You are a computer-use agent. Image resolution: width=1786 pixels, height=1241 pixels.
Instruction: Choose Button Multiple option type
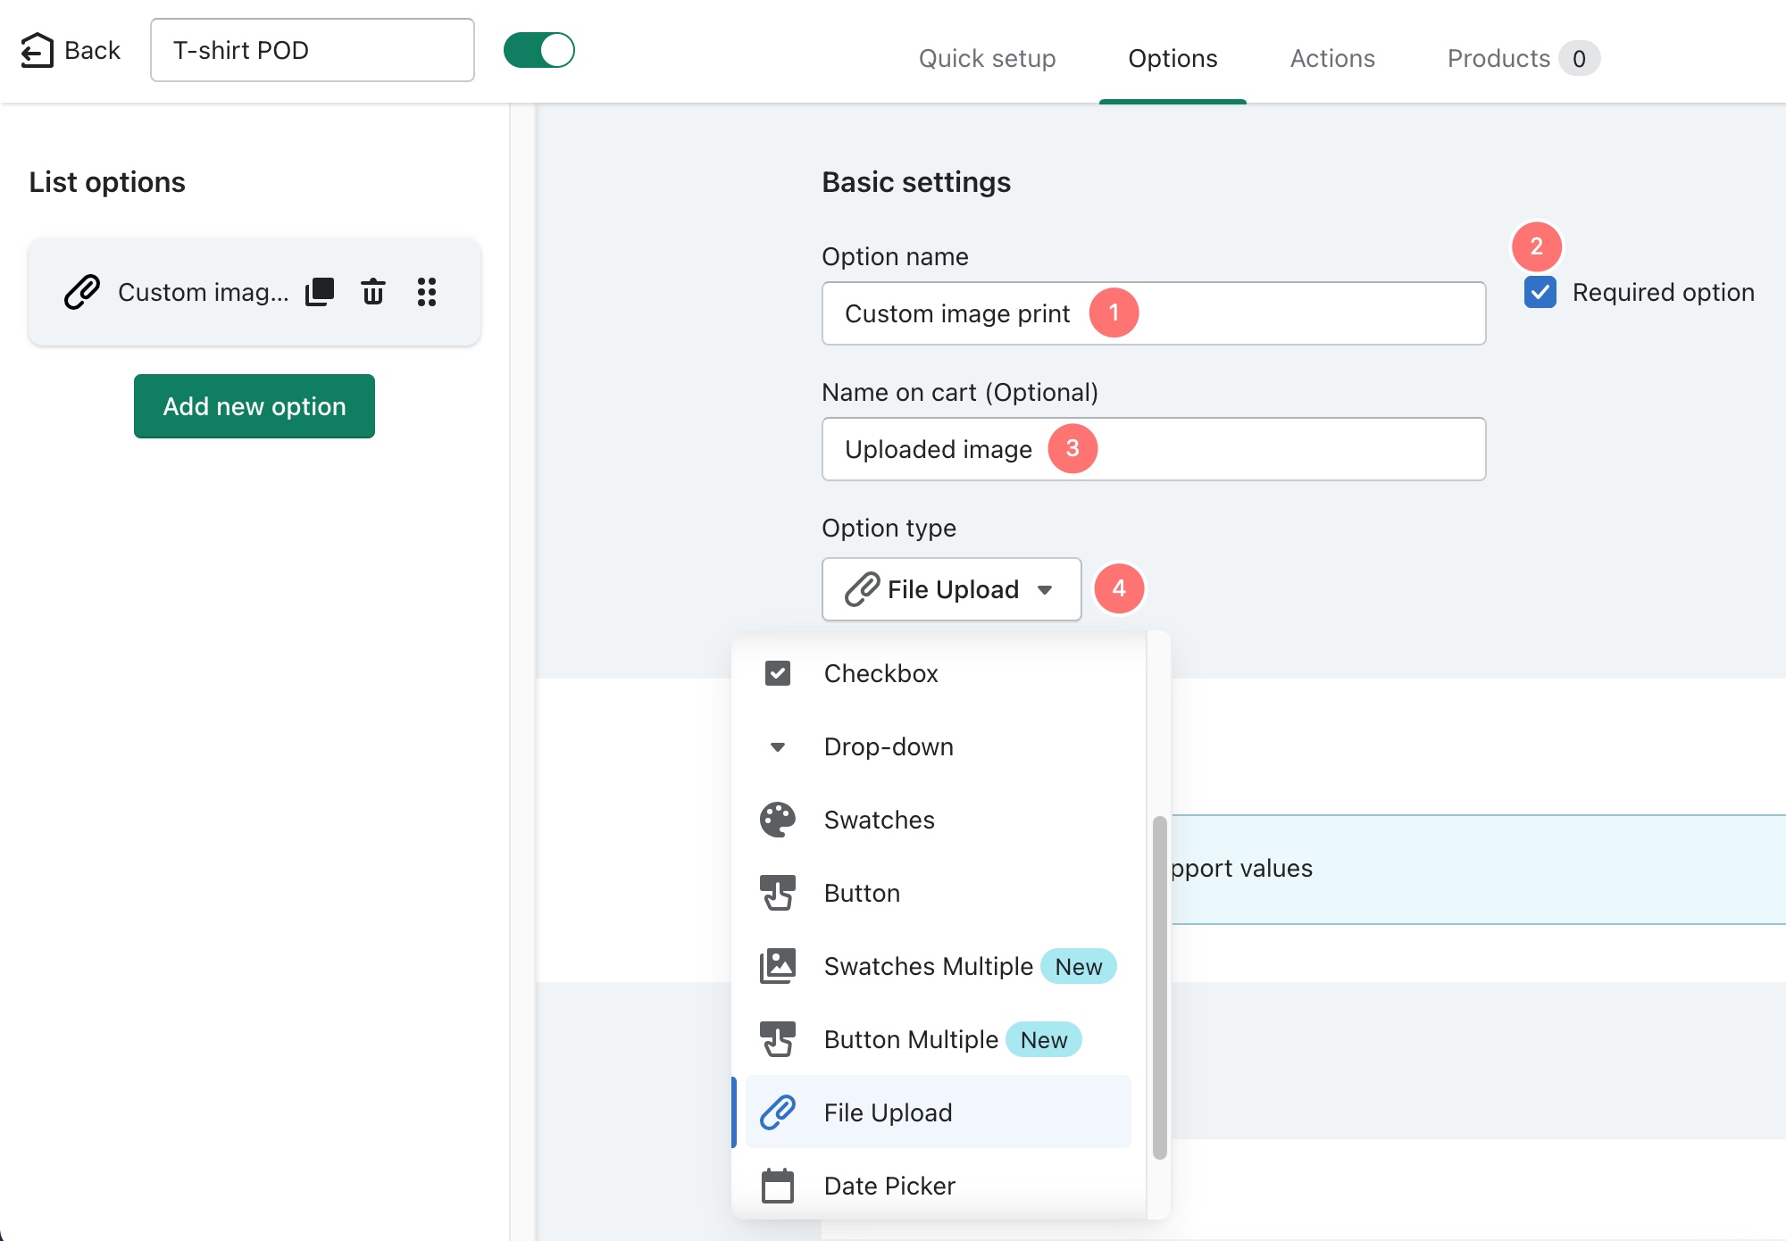tap(939, 1039)
